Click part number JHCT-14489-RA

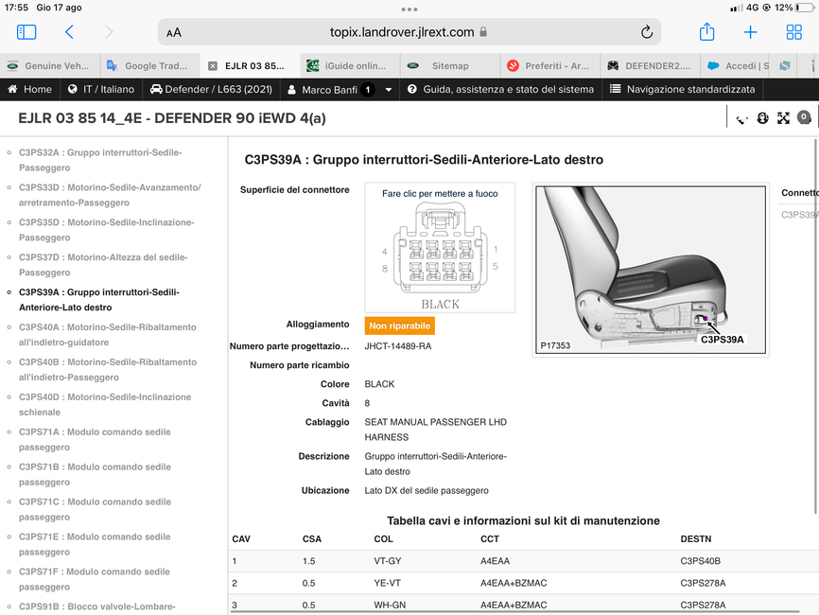398,346
